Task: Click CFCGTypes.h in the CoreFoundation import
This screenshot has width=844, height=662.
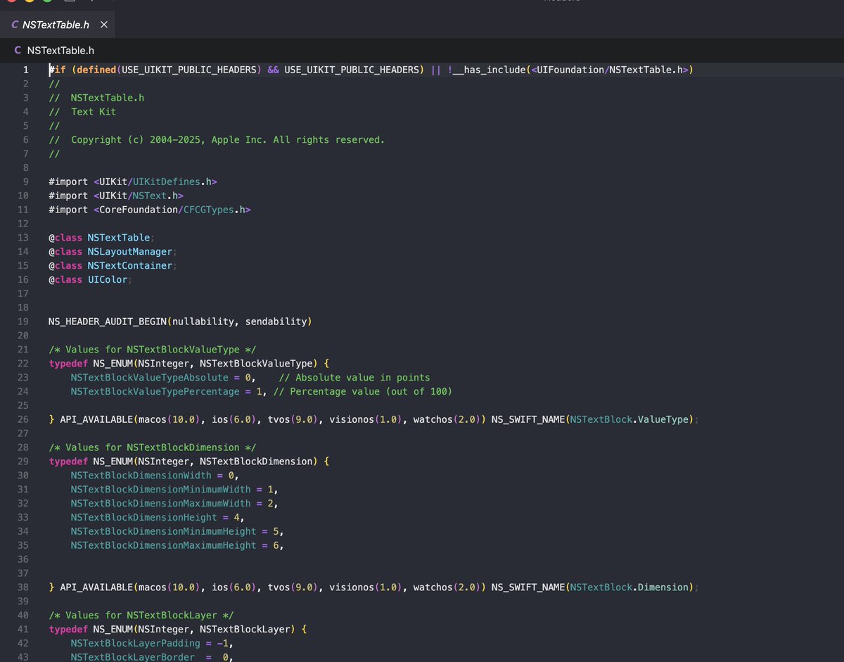Action: click(x=214, y=210)
